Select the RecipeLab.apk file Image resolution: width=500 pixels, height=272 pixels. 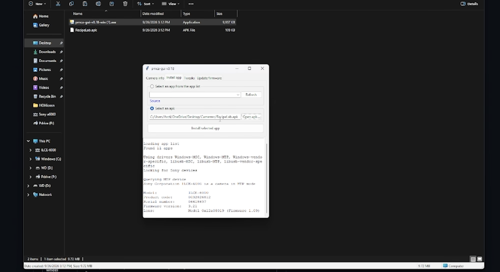152,30
